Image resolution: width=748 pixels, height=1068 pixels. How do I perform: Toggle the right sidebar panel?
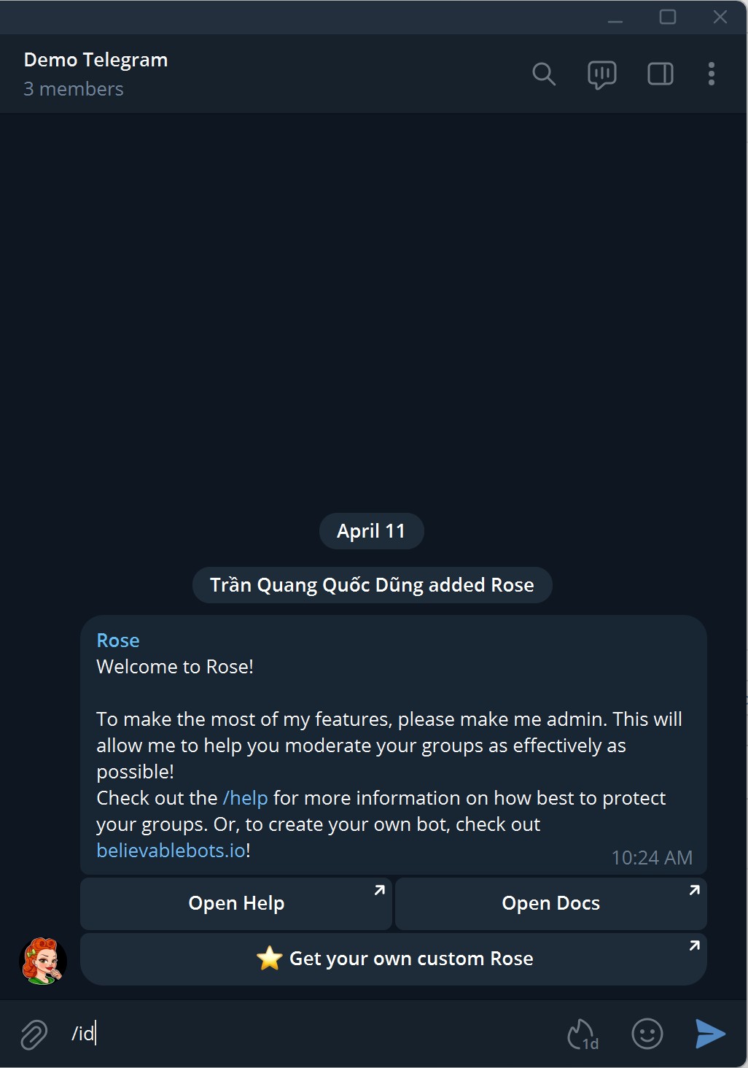[x=659, y=74]
